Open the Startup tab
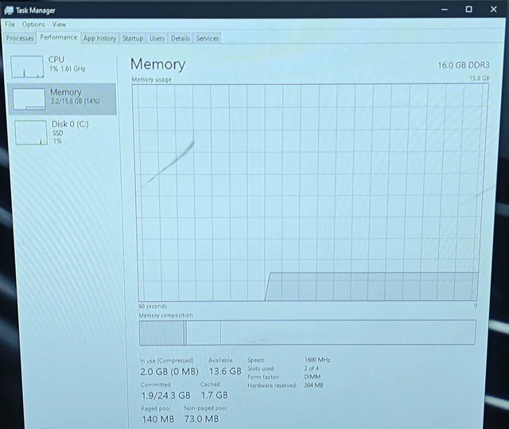The height and width of the screenshot is (429, 509). tap(133, 38)
